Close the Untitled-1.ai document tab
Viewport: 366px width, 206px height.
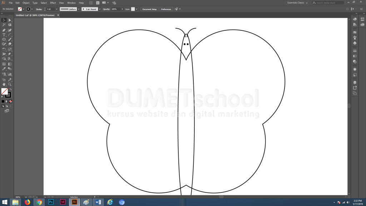pyautogui.click(x=58, y=15)
